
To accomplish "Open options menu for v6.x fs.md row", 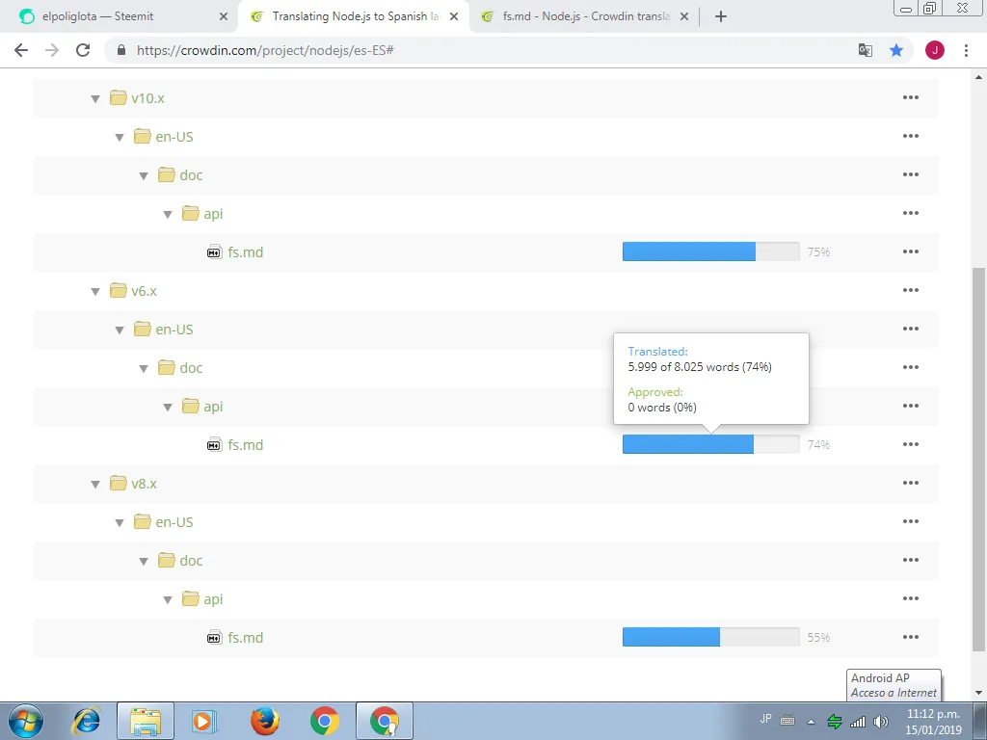I will (910, 444).
